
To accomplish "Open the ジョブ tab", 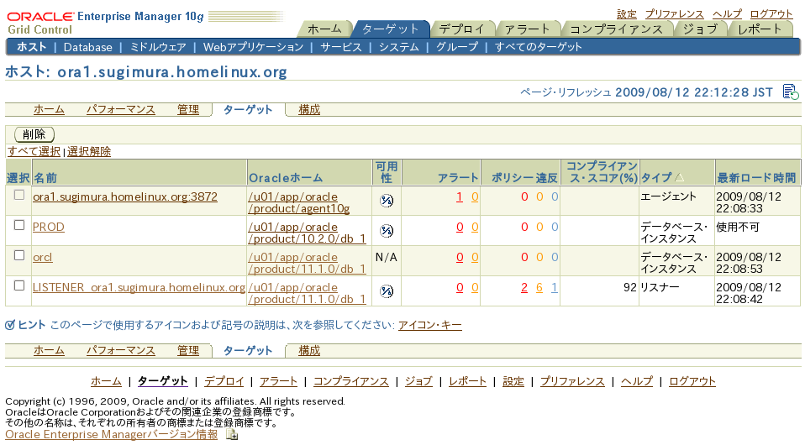I will 700,29.
